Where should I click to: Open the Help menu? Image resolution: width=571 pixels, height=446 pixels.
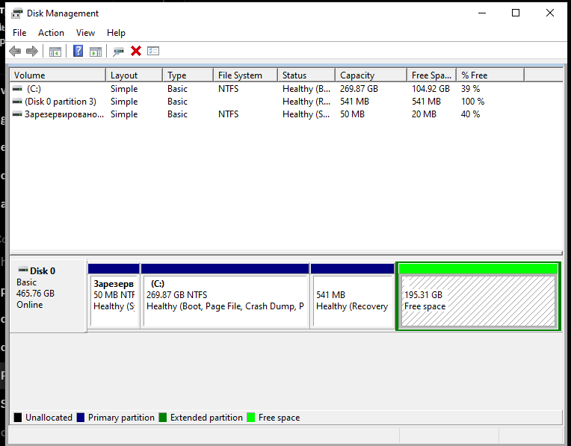[116, 33]
